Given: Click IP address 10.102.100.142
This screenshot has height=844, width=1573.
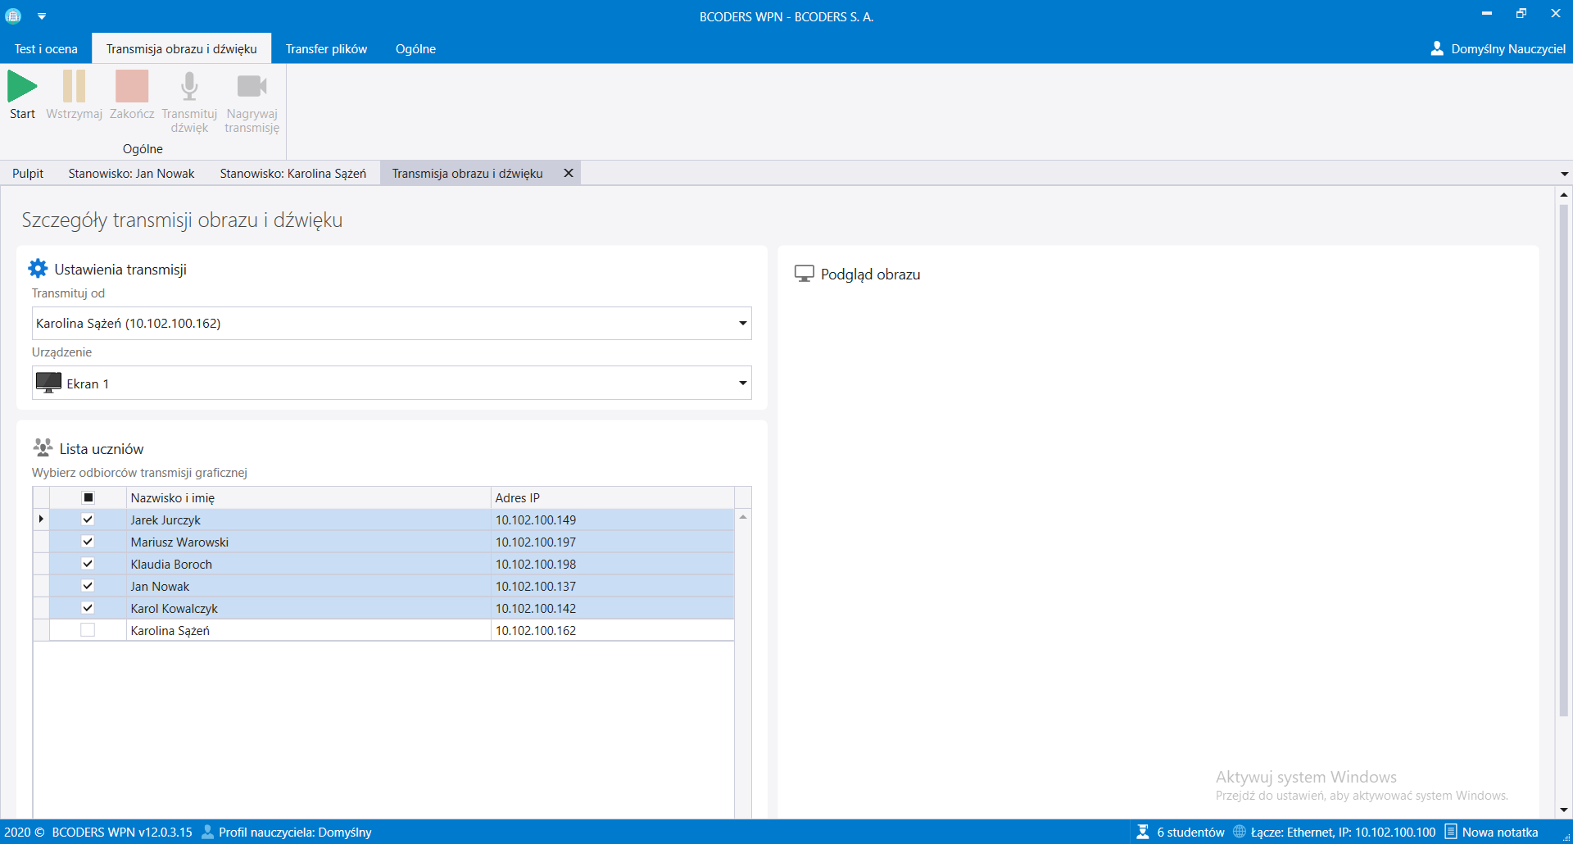Looking at the screenshot, I should pos(536,608).
